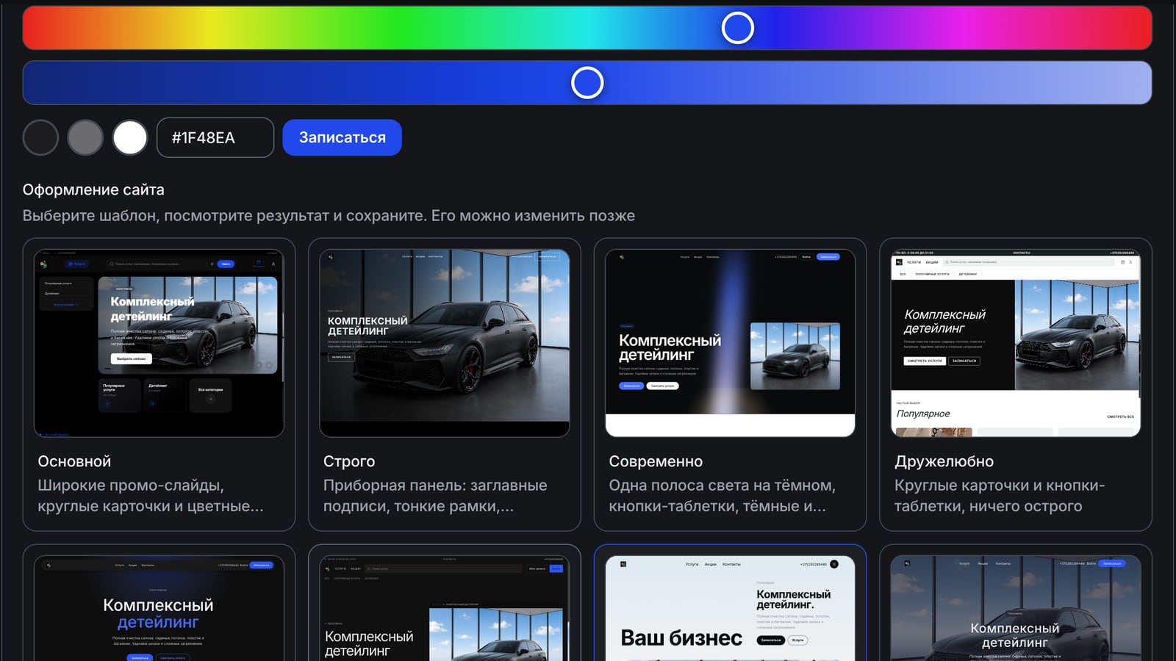Click the Современно template title
This screenshot has height=661, width=1176.
[656, 461]
